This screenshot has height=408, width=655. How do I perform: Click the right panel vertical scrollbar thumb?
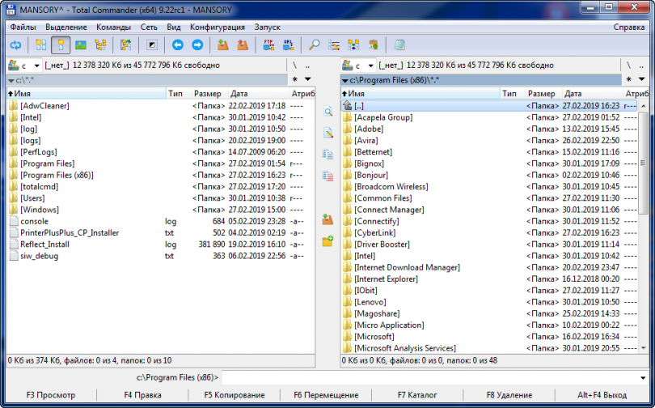[x=643, y=163]
